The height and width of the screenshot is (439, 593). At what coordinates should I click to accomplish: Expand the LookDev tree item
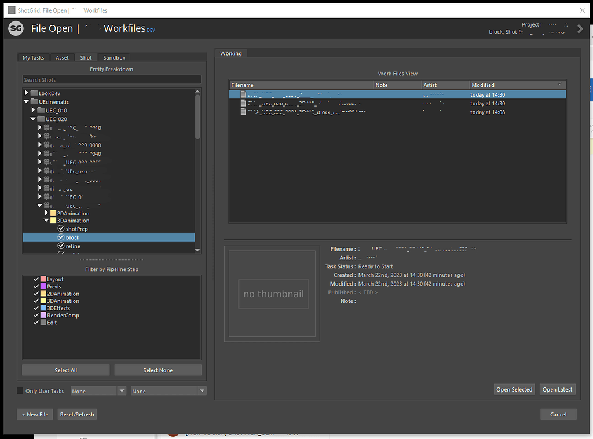[x=26, y=93]
